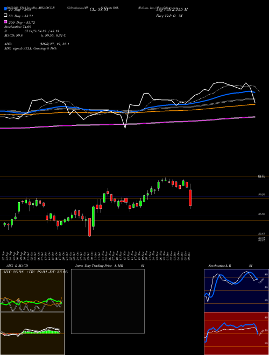Click the long red candle touching 53.87 line
The height and width of the screenshot is (355, 269).
pyautogui.click(x=90, y=227)
